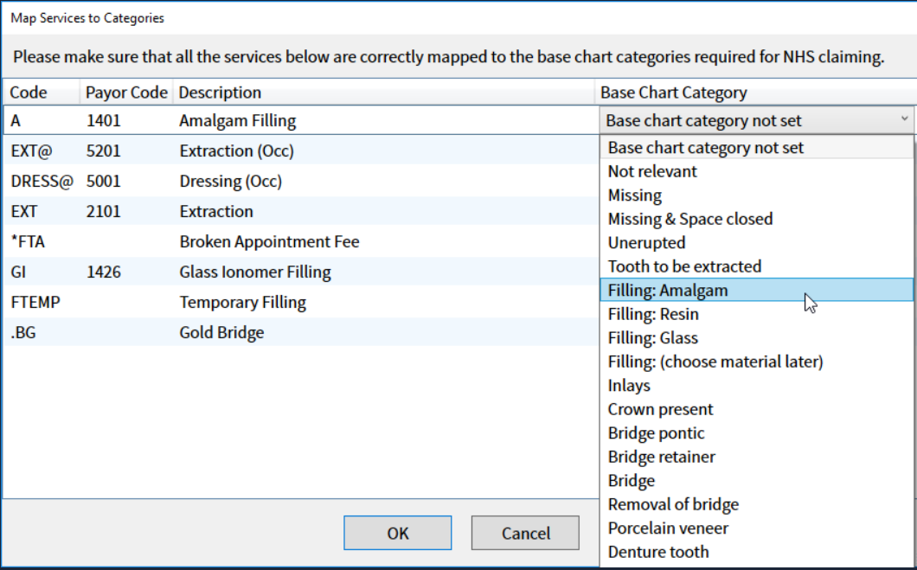This screenshot has height=570, width=917.
Task: Pick 'Crown present' from the list
Action: coord(660,409)
